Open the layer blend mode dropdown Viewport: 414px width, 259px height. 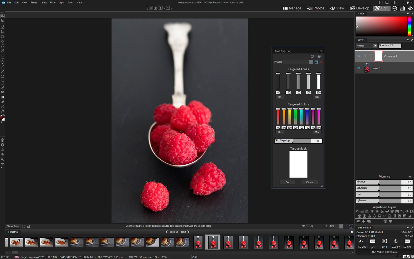pos(375,46)
